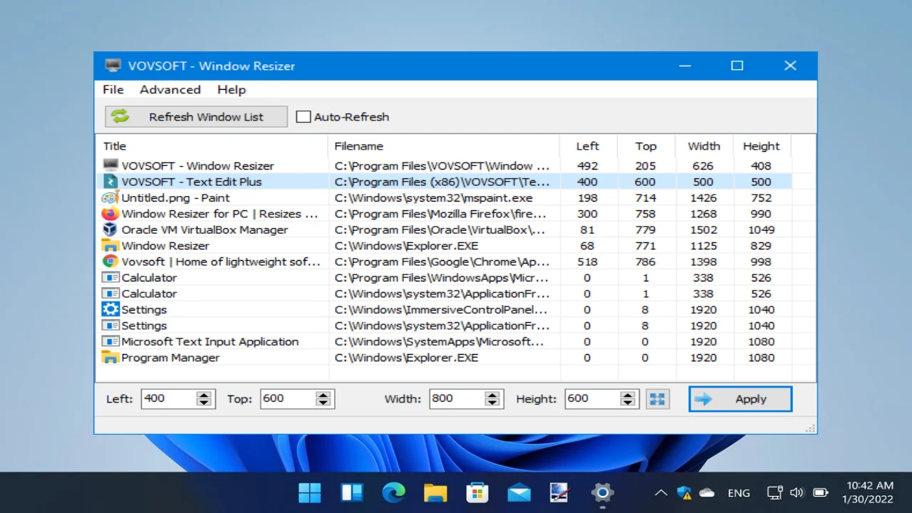Click the Program Manager folder icon
Image resolution: width=912 pixels, height=513 pixels.
click(x=110, y=358)
